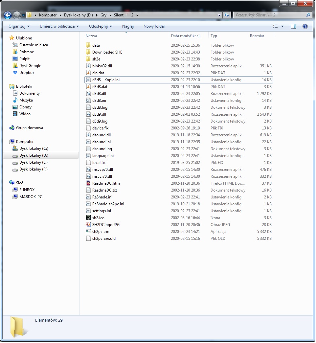Select the sh2e folder icon

88,59
